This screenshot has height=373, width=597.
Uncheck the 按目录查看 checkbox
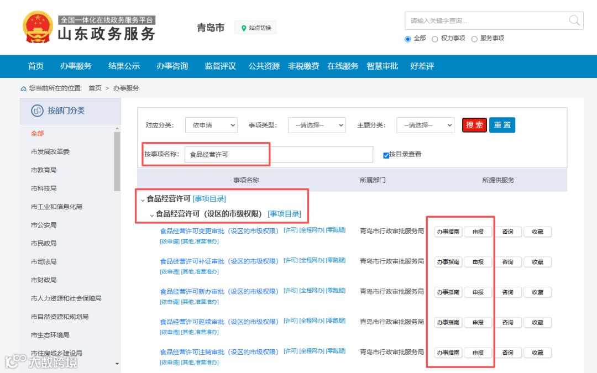click(x=385, y=154)
